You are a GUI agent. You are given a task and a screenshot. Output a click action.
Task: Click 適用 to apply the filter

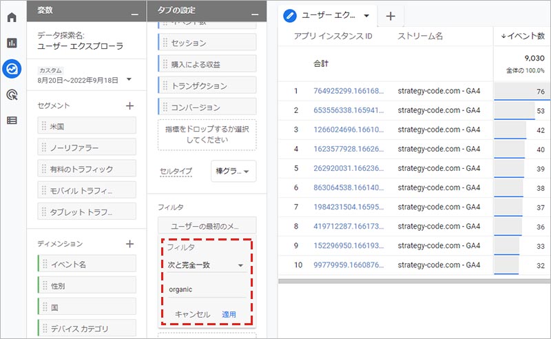tap(229, 314)
